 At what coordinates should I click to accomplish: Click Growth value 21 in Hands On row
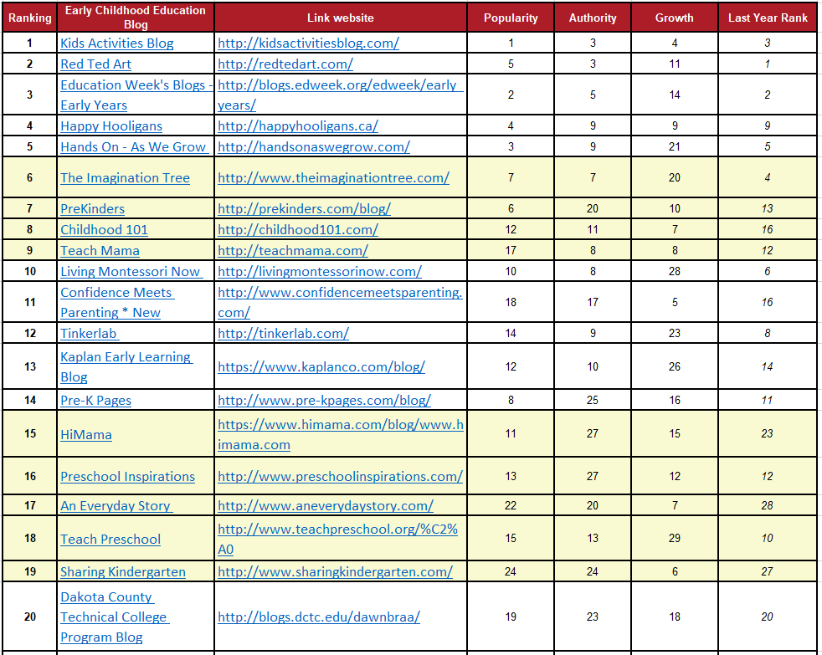click(674, 146)
